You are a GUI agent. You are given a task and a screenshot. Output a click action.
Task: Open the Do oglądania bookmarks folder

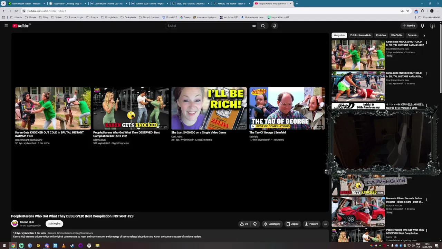pos(109,17)
